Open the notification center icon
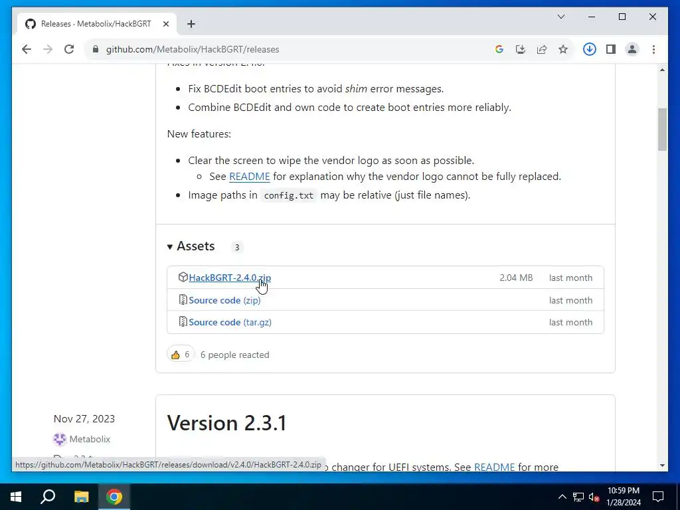This screenshot has width=680, height=510. (x=658, y=497)
